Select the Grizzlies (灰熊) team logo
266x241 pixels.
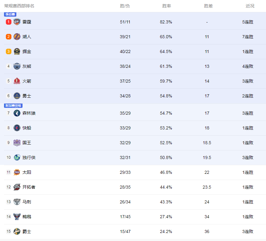pos(17,66)
